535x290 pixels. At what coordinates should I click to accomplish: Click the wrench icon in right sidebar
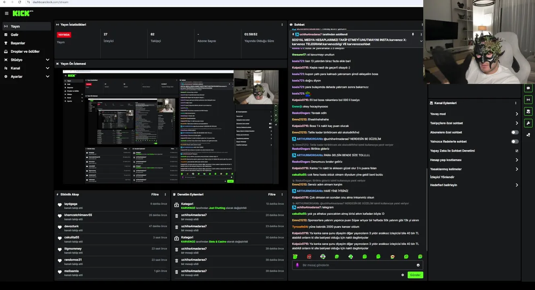528,123
